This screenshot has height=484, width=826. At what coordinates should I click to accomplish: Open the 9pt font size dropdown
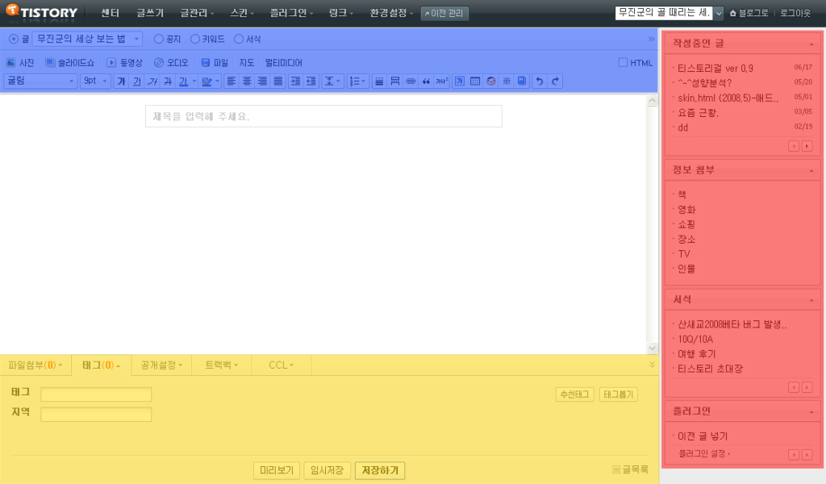click(95, 81)
